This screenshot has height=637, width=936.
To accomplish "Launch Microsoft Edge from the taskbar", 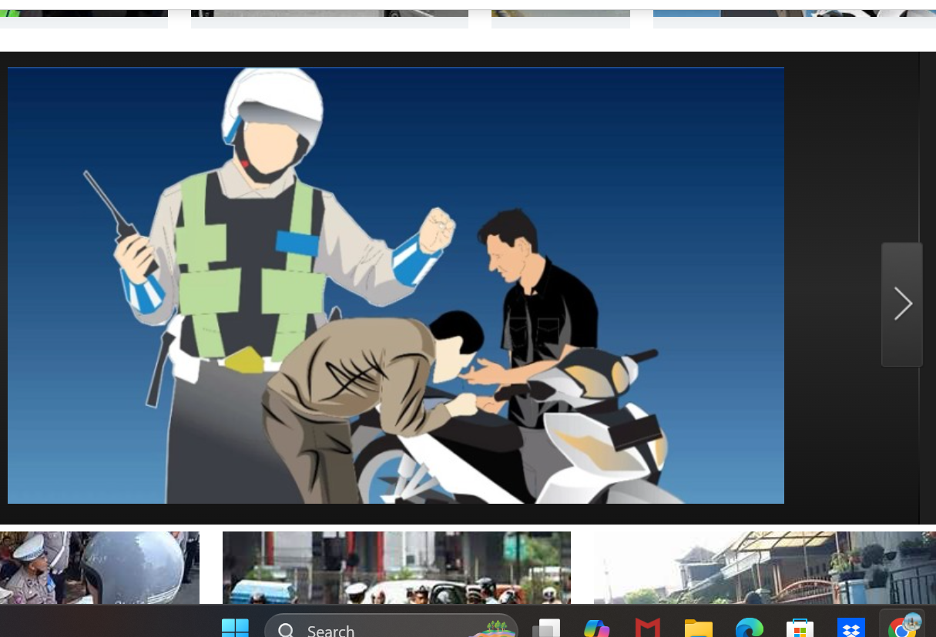I will pyautogui.click(x=749, y=629).
